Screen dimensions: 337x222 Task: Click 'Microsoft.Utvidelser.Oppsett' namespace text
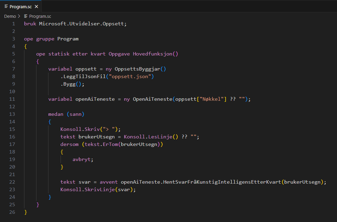(x=81, y=24)
